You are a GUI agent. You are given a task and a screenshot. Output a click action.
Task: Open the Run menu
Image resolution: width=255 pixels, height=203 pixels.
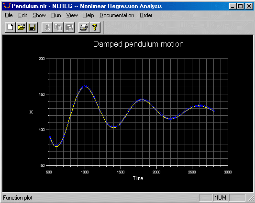(56, 15)
